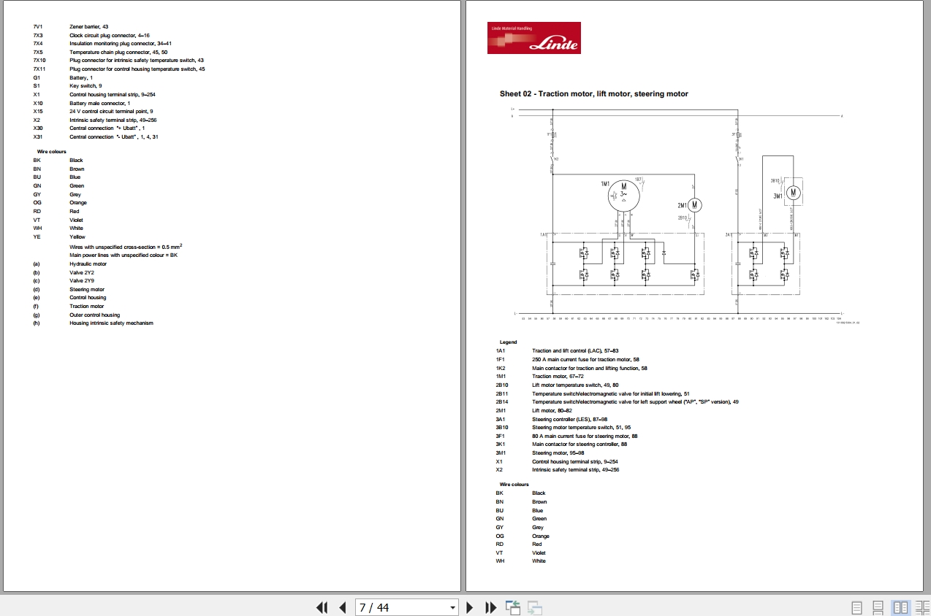
Task: Select legend row 1A1 Traction and lift control
Action: [x=557, y=351]
